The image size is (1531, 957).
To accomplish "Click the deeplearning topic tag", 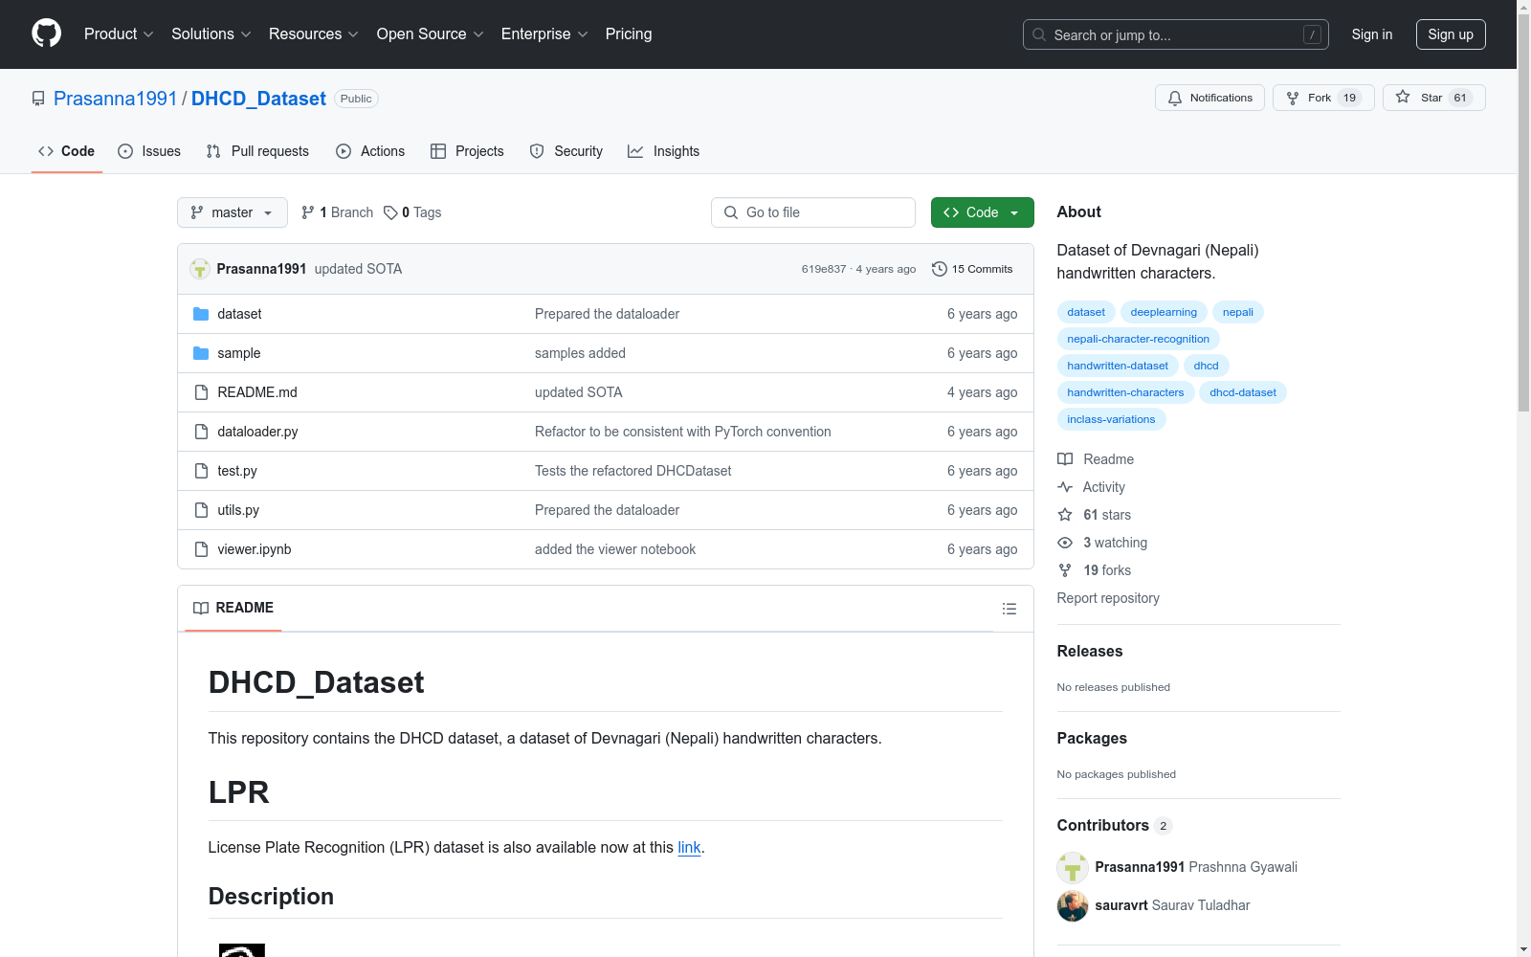I will (x=1164, y=312).
